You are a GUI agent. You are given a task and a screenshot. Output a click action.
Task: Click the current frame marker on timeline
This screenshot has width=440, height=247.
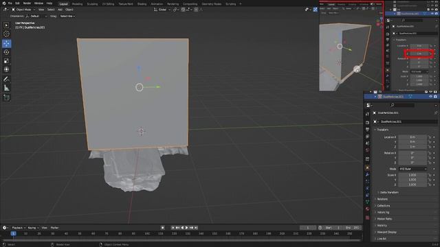[13, 233]
